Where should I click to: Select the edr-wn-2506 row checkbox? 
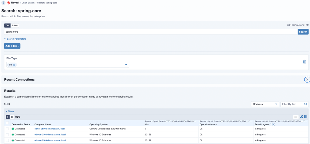[x=7, y=135]
